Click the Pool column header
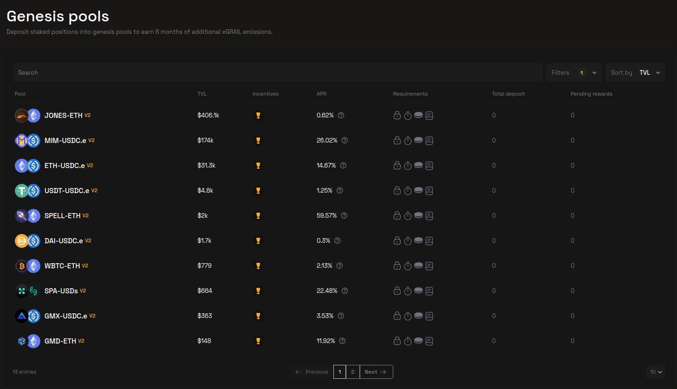677x389 pixels. coord(20,94)
